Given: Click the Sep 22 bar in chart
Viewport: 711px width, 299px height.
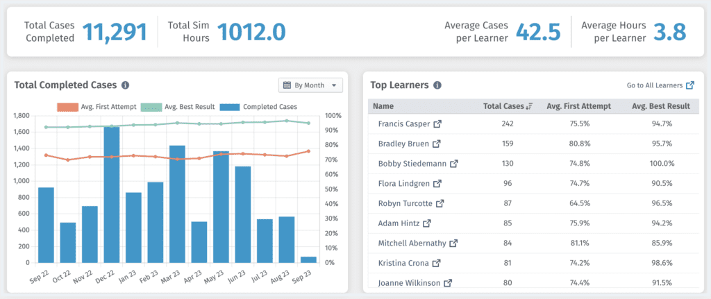Looking at the screenshot, I should point(47,225).
